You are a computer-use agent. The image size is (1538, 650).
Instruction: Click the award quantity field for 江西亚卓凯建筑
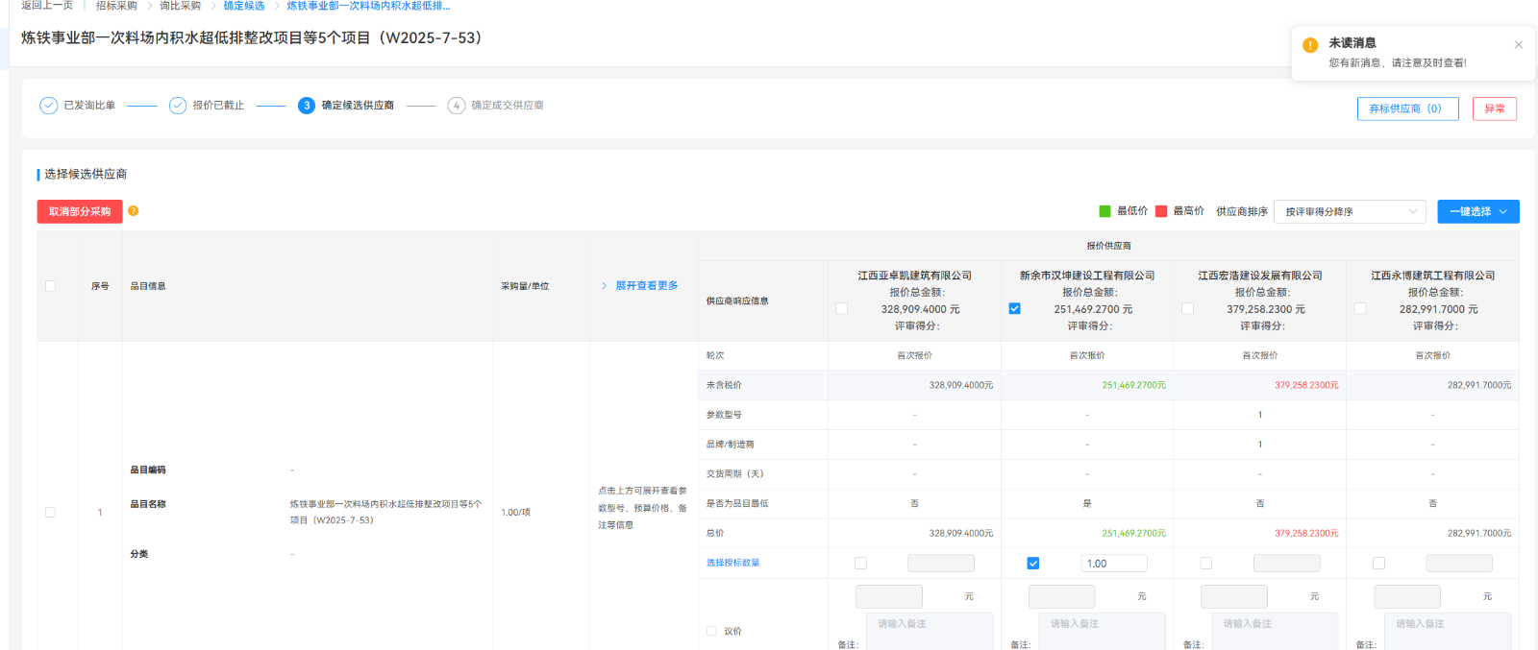point(941,564)
